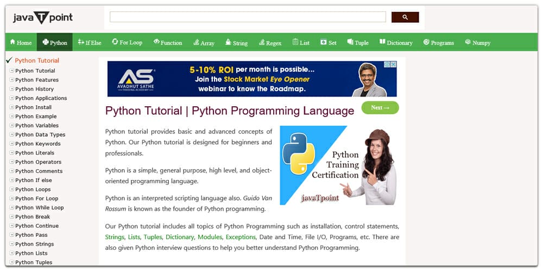Viewport: 543px width, 271px height.
Task: Follow the green Tuples link in paragraph
Action: pyautogui.click(x=153, y=237)
